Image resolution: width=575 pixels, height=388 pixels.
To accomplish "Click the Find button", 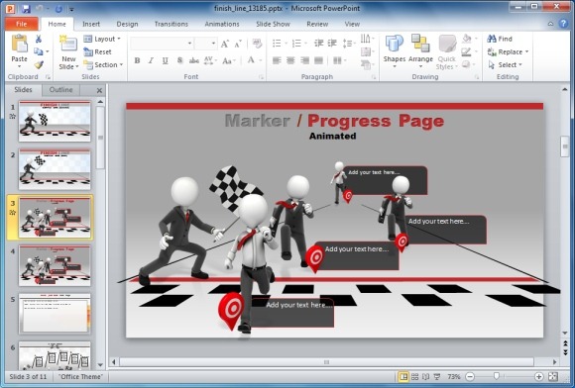I will 500,39.
